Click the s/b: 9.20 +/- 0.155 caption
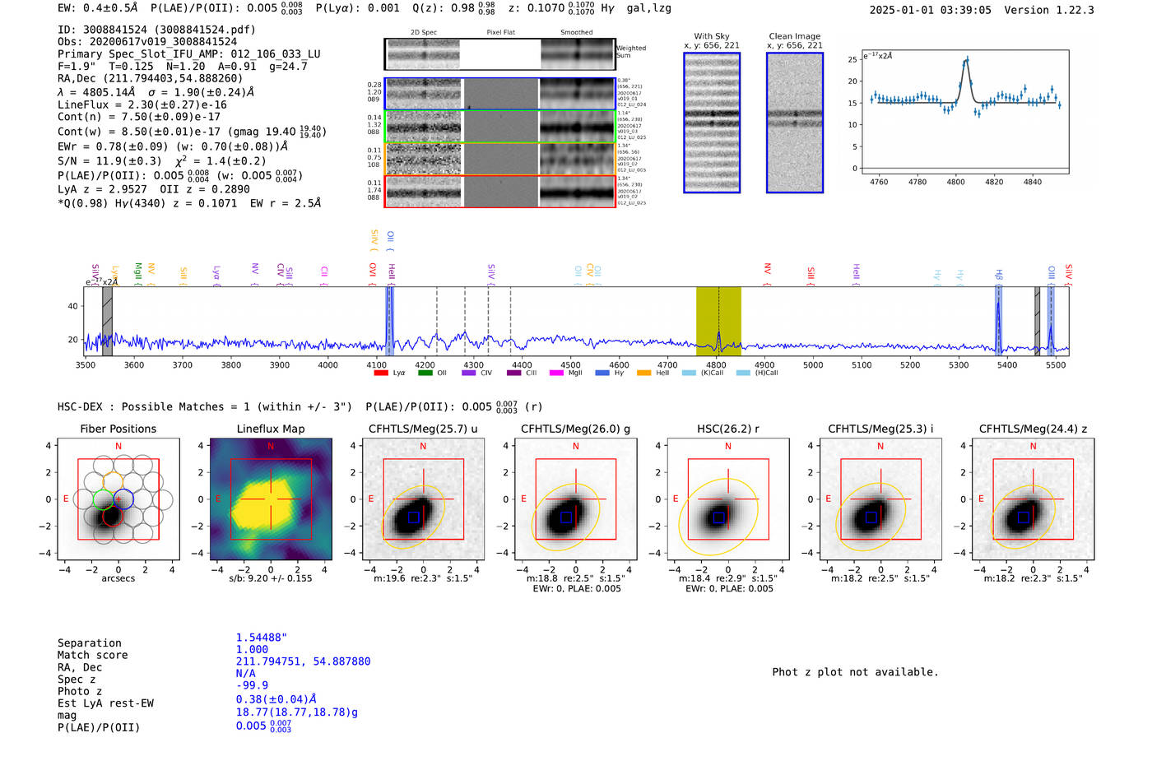 pyautogui.click(x=271, y=578)
